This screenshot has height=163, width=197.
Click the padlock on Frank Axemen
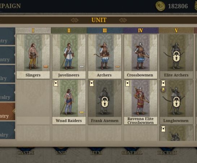(105, 102)
